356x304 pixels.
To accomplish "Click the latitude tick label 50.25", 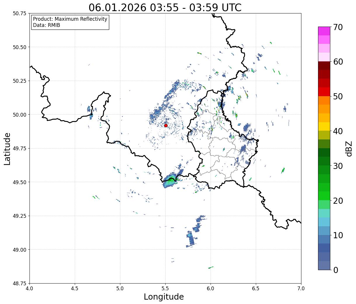I will [x=20, y=81].
